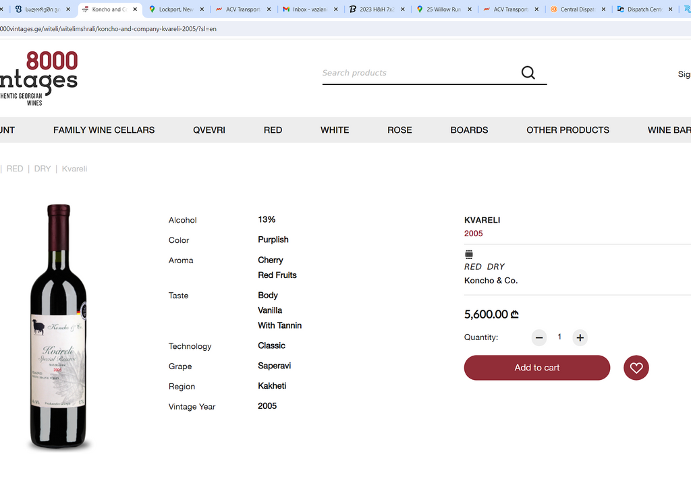This screenshot has height=498, width=691.
Task: Close the Inbox Gmail tab
Action: point(336,9)
